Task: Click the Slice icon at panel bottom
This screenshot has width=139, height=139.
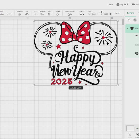Action: coord(130,134)
